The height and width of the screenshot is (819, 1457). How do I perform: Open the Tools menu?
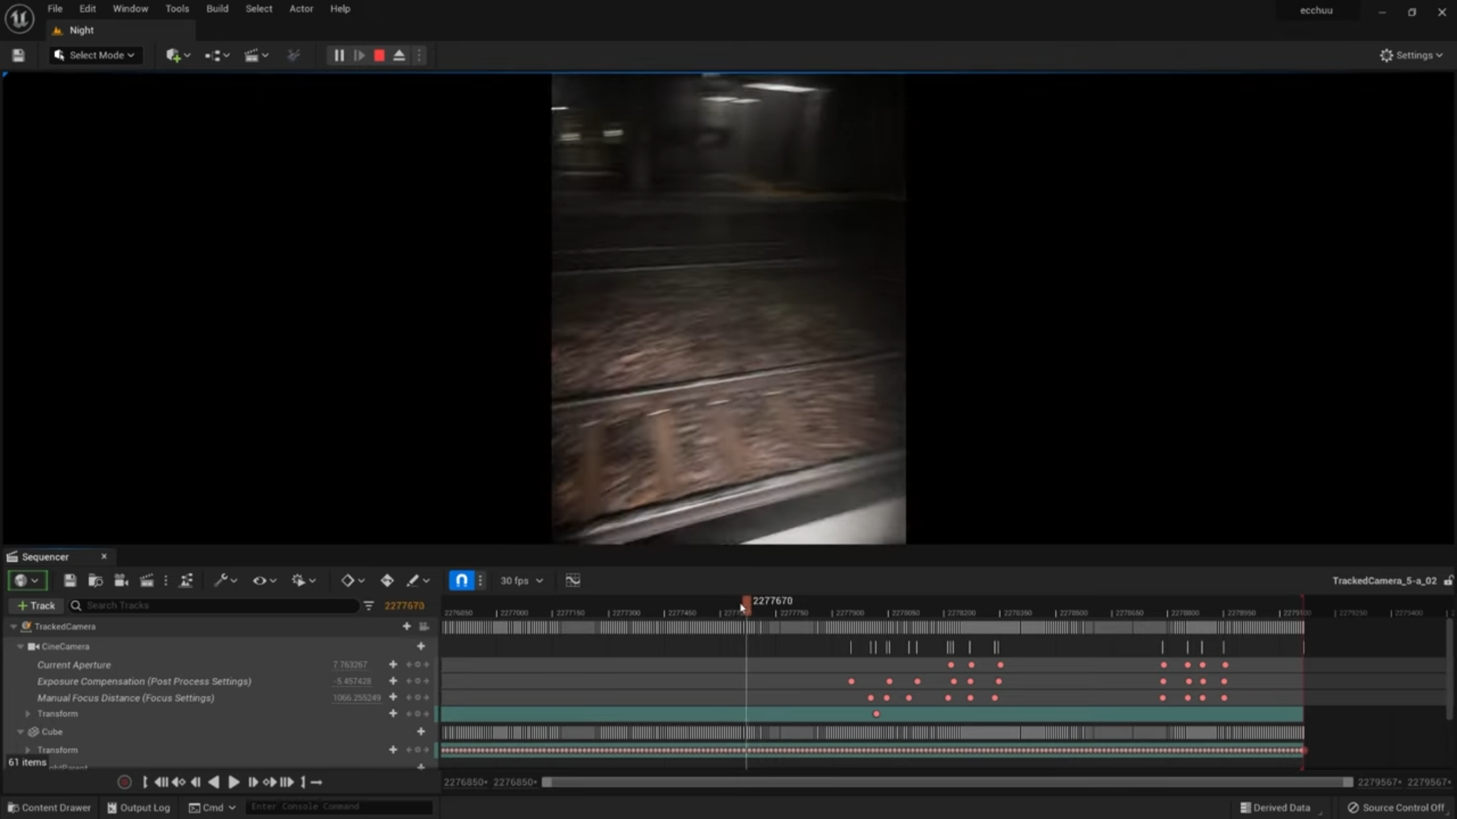(x=177, y=9)
